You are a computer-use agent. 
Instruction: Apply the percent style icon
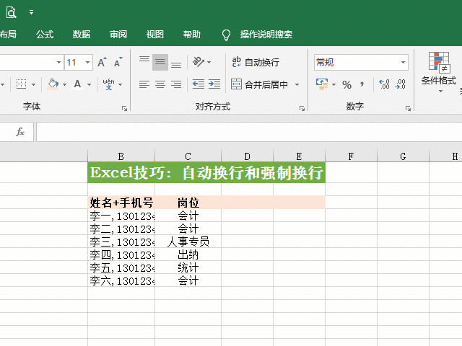pyautogui.click(x=346, y=85)
